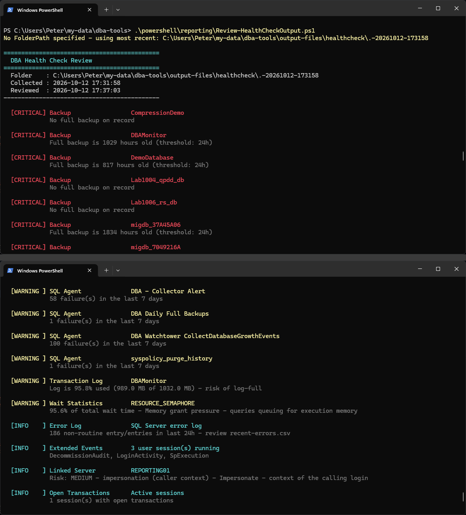Click the Folder path in review header
This screenshot has height=515, width=466.
point(186,75)
